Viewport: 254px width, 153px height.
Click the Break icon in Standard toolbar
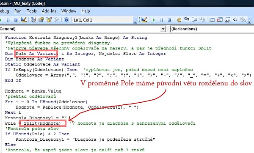[8, 20]
